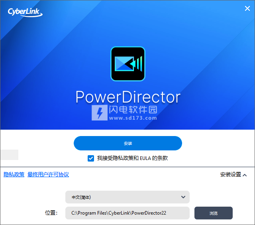
Task: Click the PowerDirector app icon
Action: click(128, 64)
